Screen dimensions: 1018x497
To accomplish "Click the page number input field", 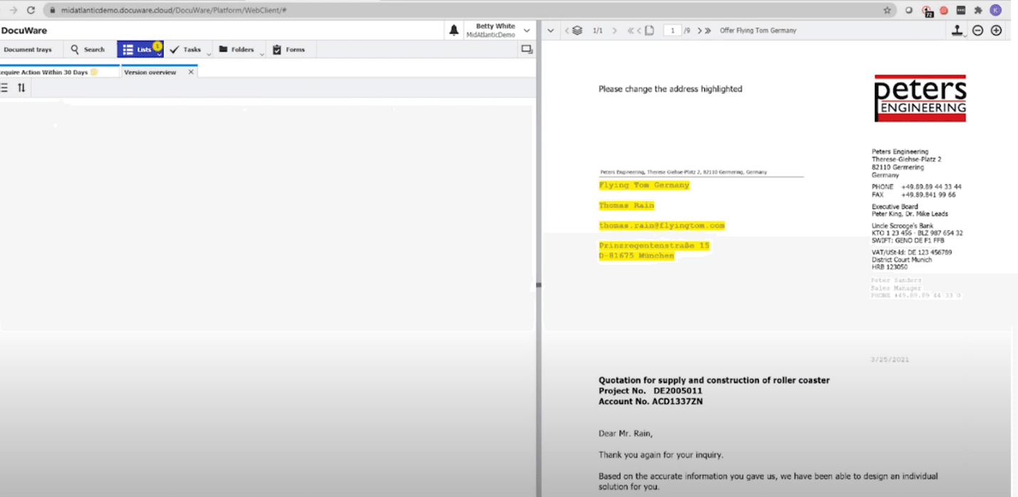I will [672, 31].
